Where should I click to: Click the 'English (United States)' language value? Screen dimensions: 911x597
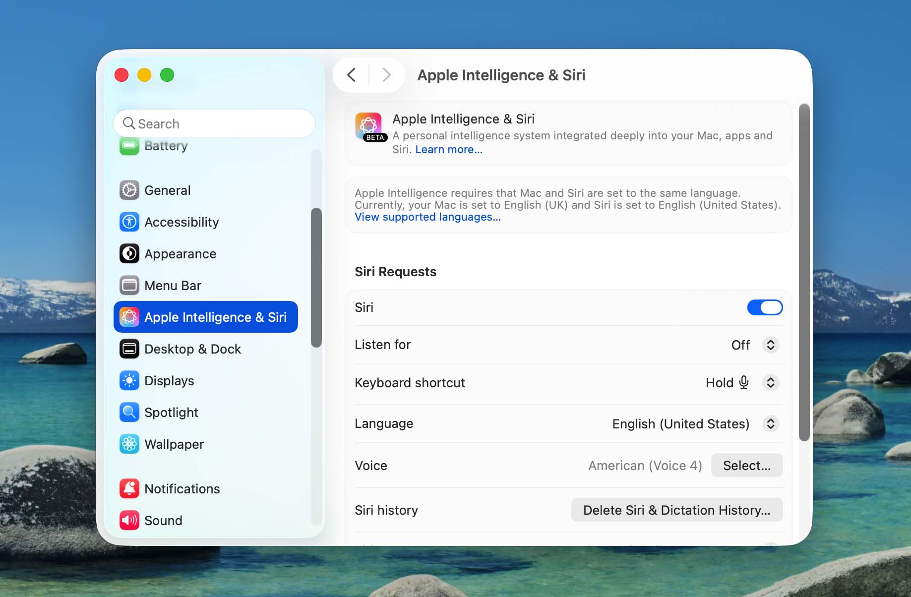pyautogui.click(x=680, y=424)
